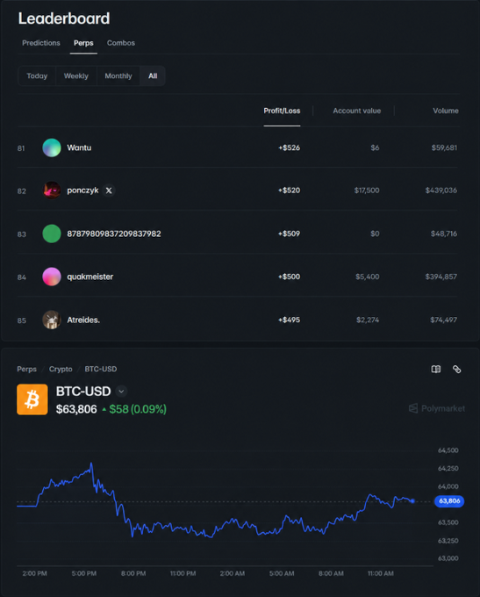Select the Perps leaderboard tab

(83, 43)
